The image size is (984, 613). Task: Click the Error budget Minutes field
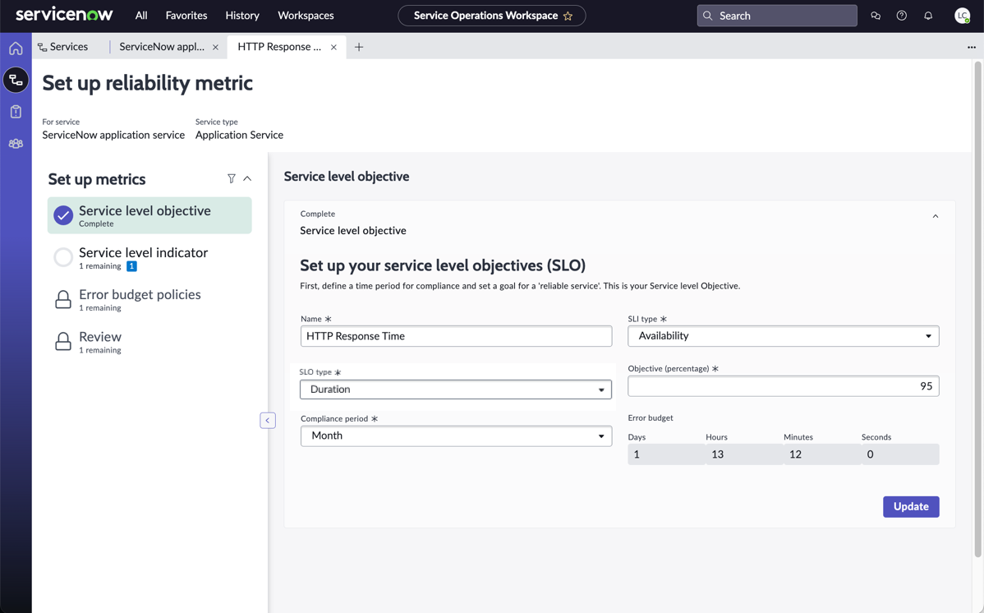pos(822,454)
